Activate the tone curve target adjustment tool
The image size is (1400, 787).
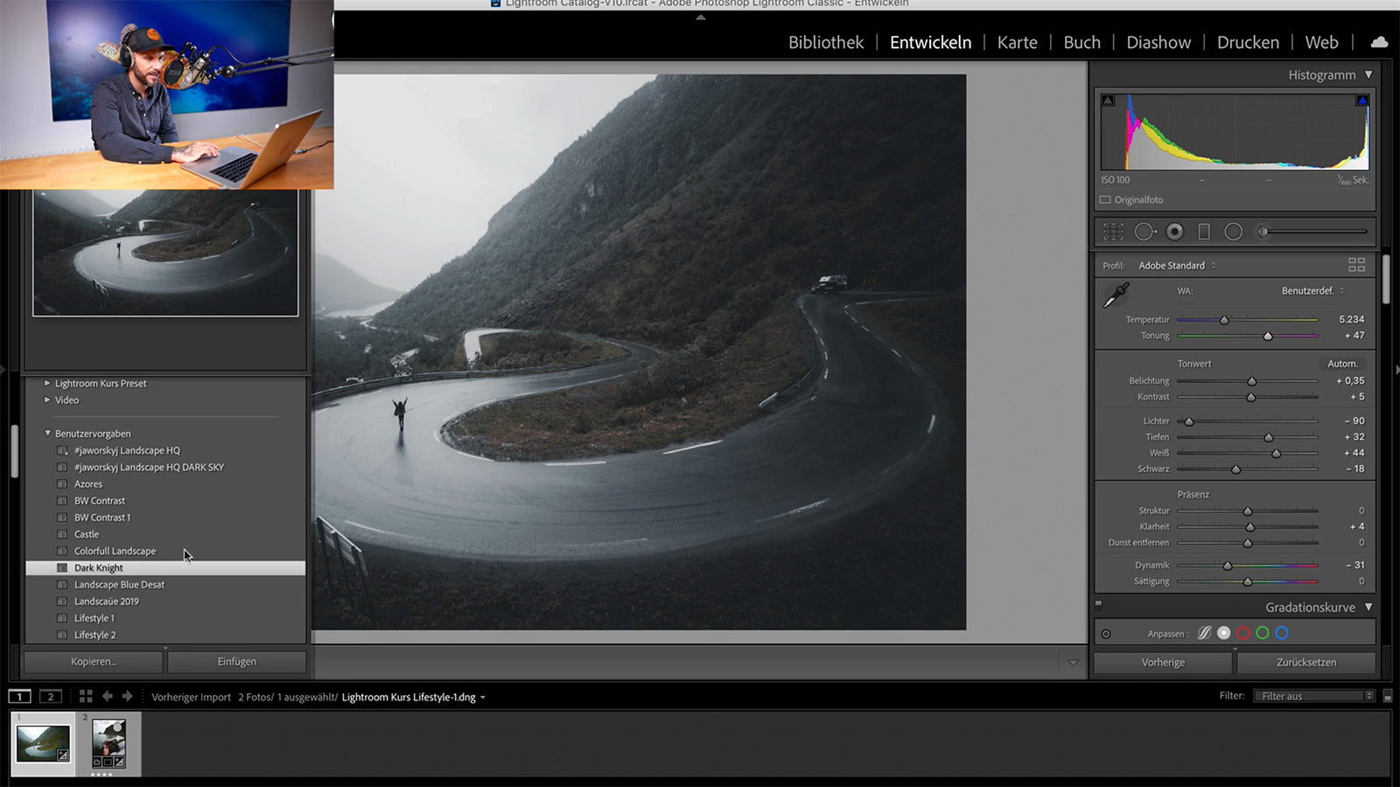[1106, 634]
